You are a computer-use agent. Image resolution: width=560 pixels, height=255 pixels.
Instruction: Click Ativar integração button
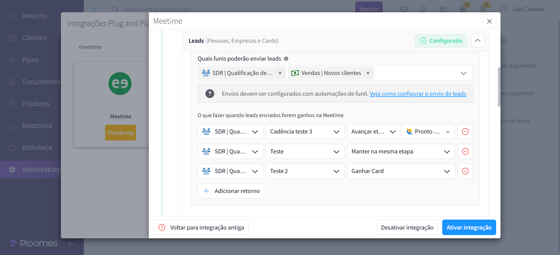click(469, 227)
